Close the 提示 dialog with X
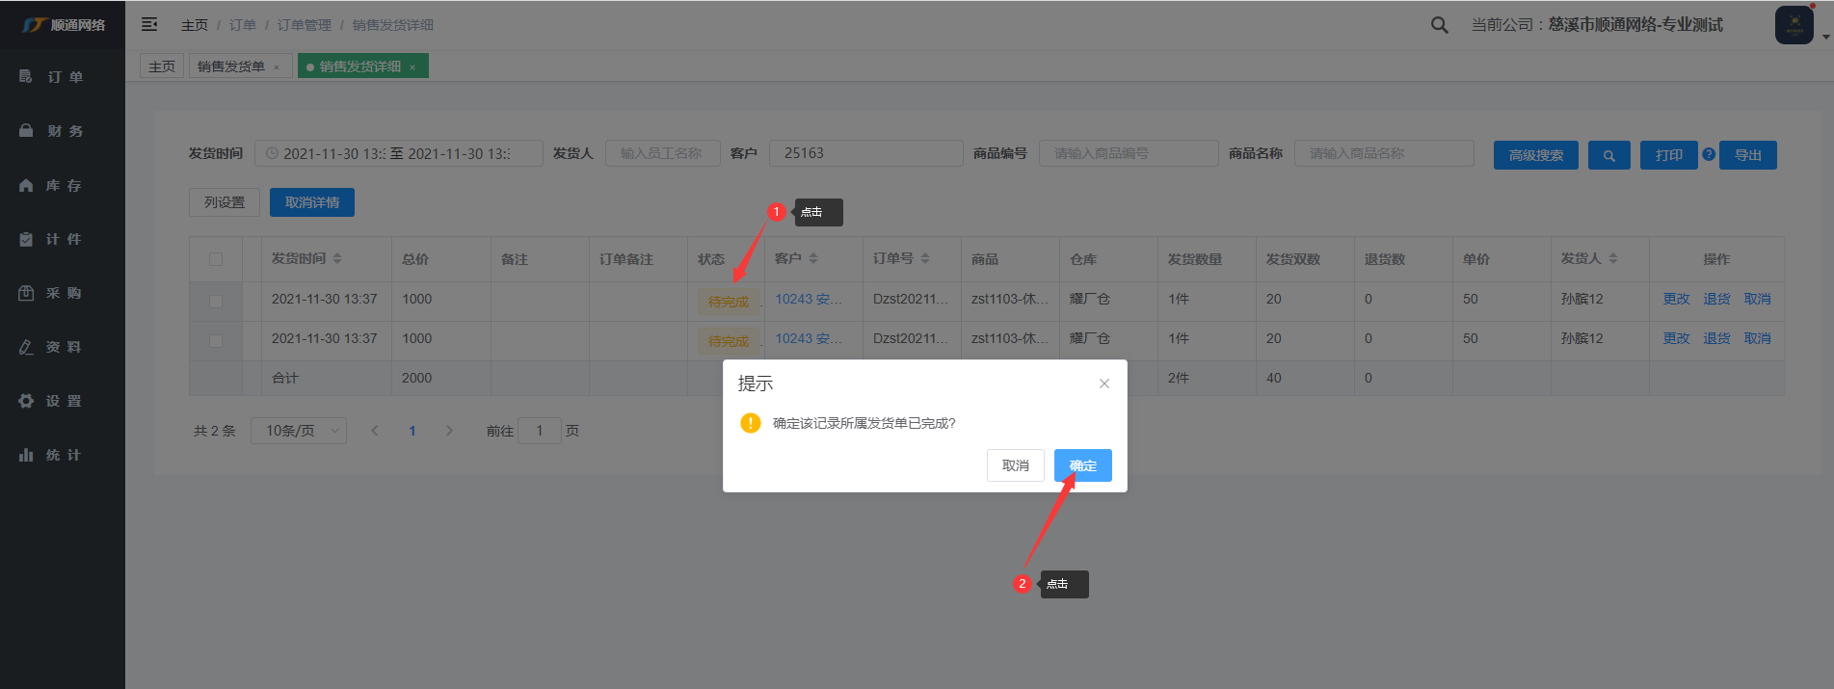Image resolution: width=1834 pixels, height=689 pixels. tap(1104, 384)
